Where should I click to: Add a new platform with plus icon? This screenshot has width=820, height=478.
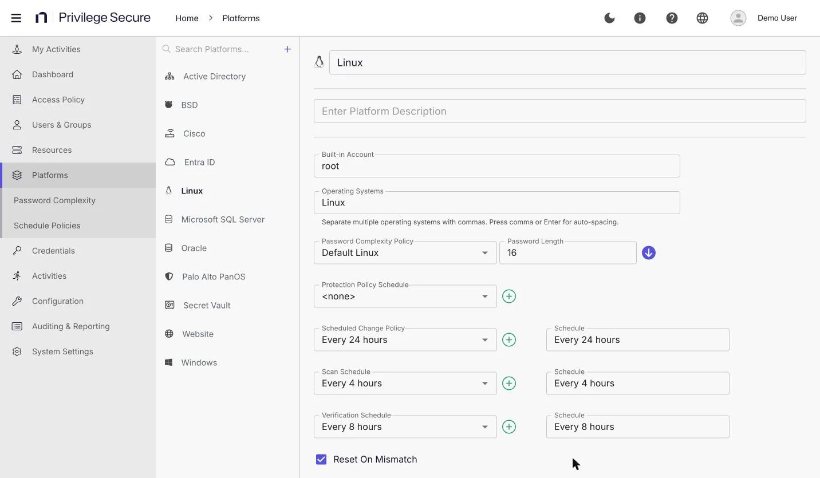pyautogui.click(x=287, y=49)
